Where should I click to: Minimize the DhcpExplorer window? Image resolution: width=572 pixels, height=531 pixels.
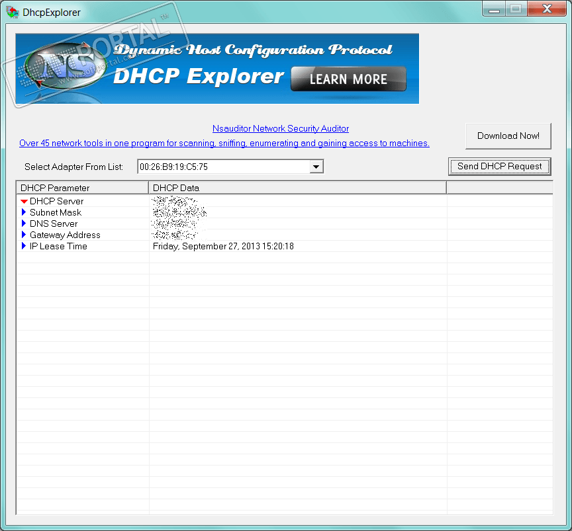coord(494,9)
